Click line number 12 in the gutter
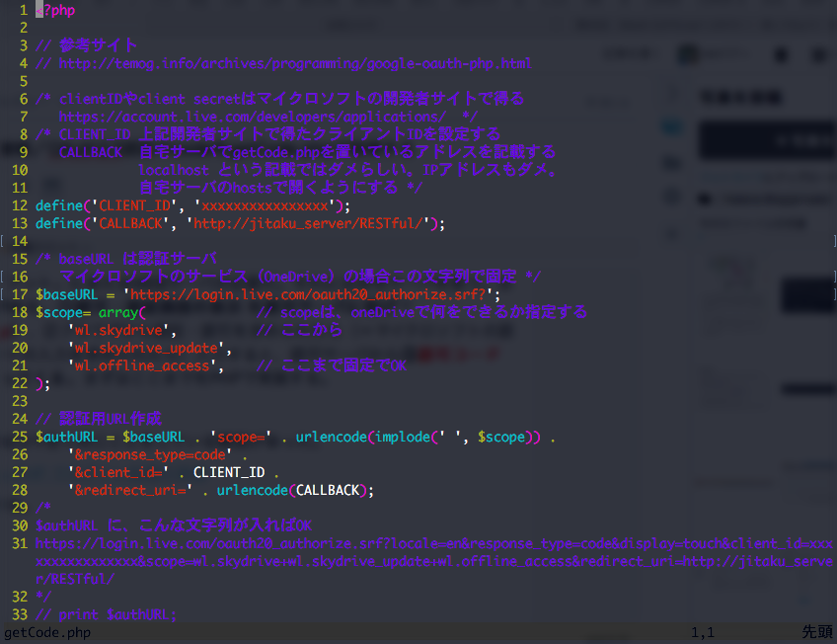Viewport: 837px width, 644px height. click(19, 205)
